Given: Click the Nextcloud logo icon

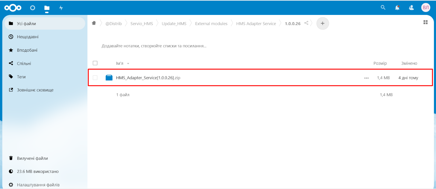Looking at the screenshot, I should pos(13,8).
